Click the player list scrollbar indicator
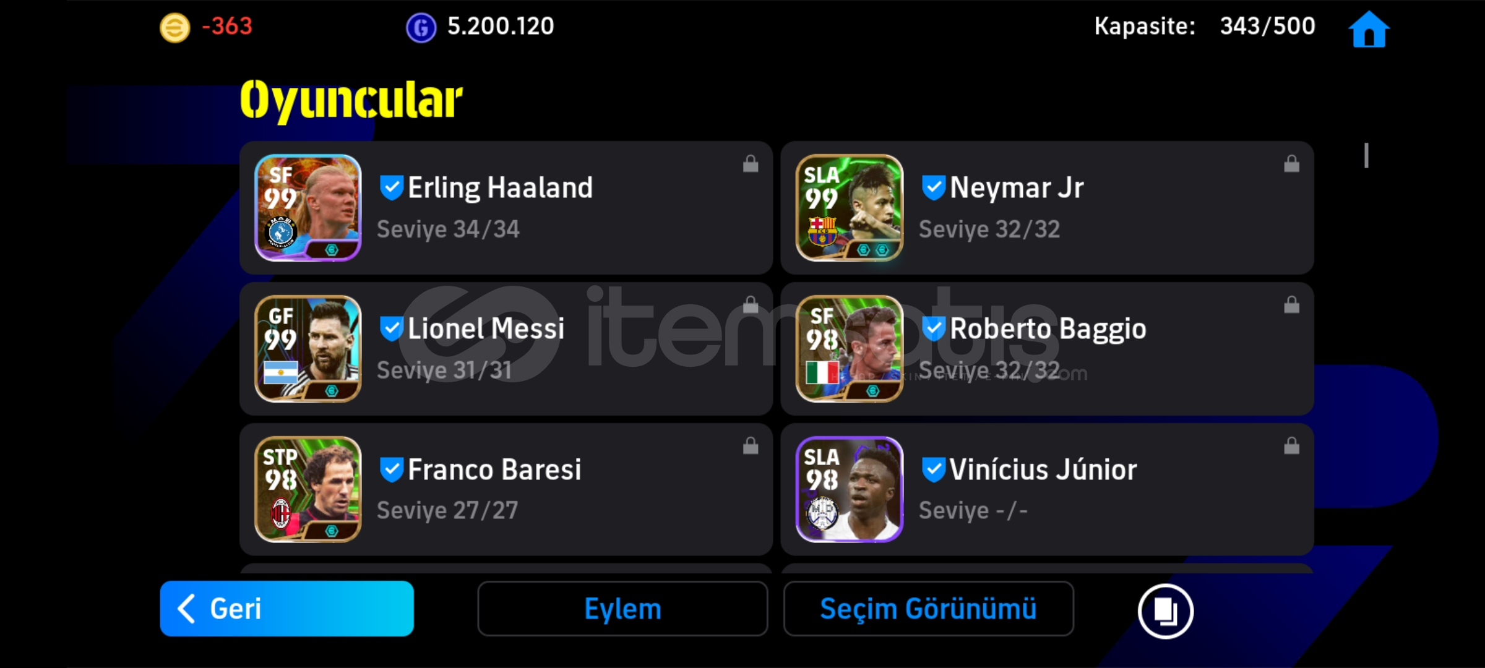The width and height of the screenshot is (1485, 668). pyautogui.click(x=1366, y=155)
